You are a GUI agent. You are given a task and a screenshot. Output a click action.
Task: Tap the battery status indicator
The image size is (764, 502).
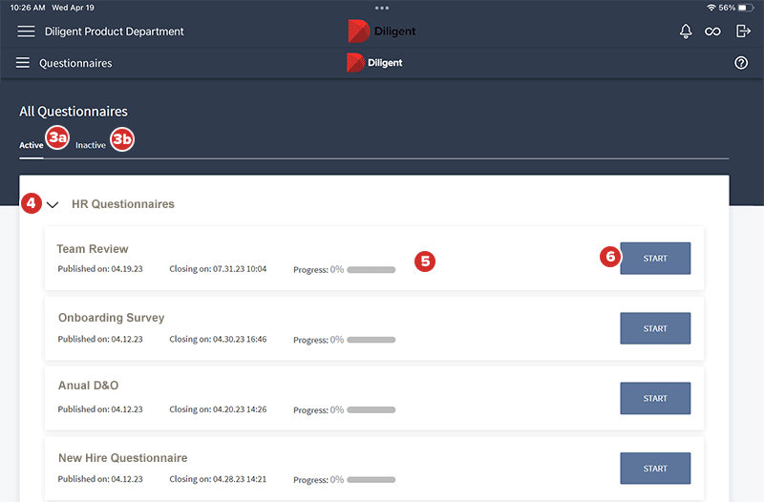[x=746, y=8]
